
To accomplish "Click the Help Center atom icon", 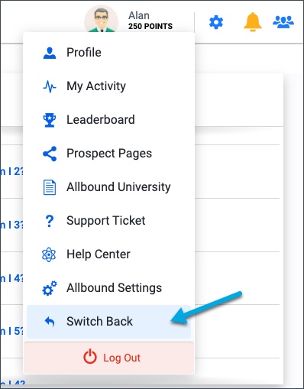I will (x=49, y=254).
